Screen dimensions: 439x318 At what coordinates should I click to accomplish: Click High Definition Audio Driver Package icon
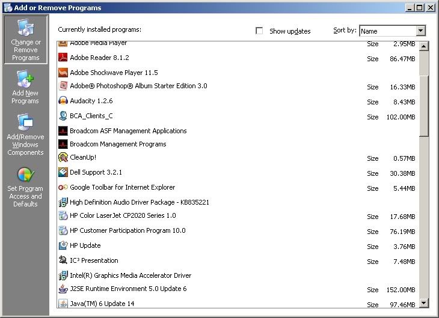point(63,202)
